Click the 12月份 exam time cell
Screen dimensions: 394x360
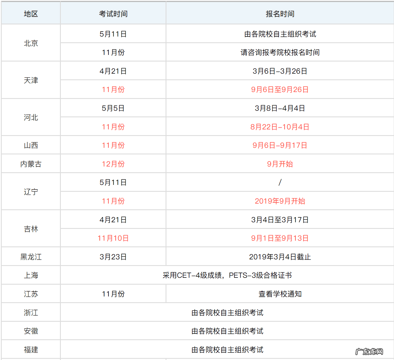[113, 164]
